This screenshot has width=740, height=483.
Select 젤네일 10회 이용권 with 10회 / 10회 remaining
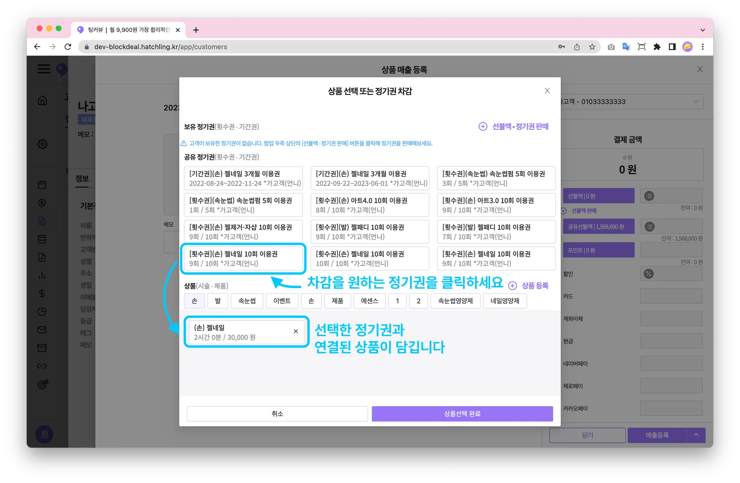click(x=370, y=258)
